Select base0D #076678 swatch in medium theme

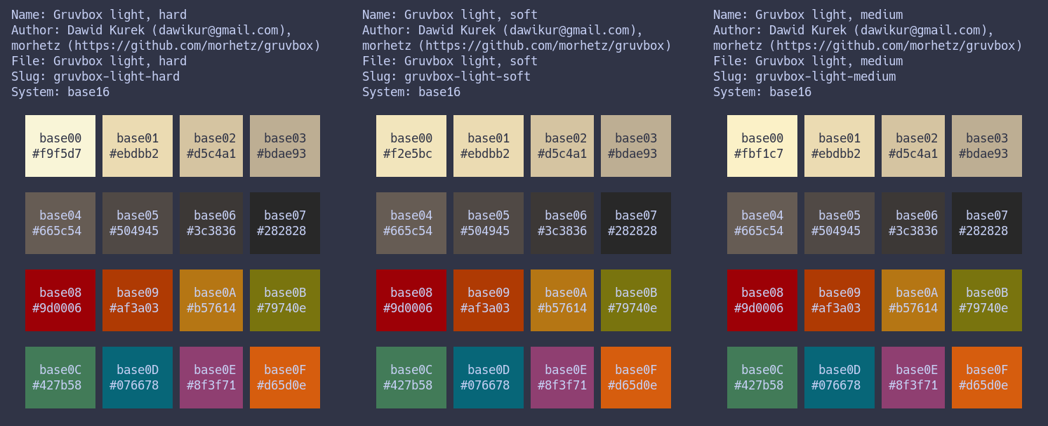point(840,378)
